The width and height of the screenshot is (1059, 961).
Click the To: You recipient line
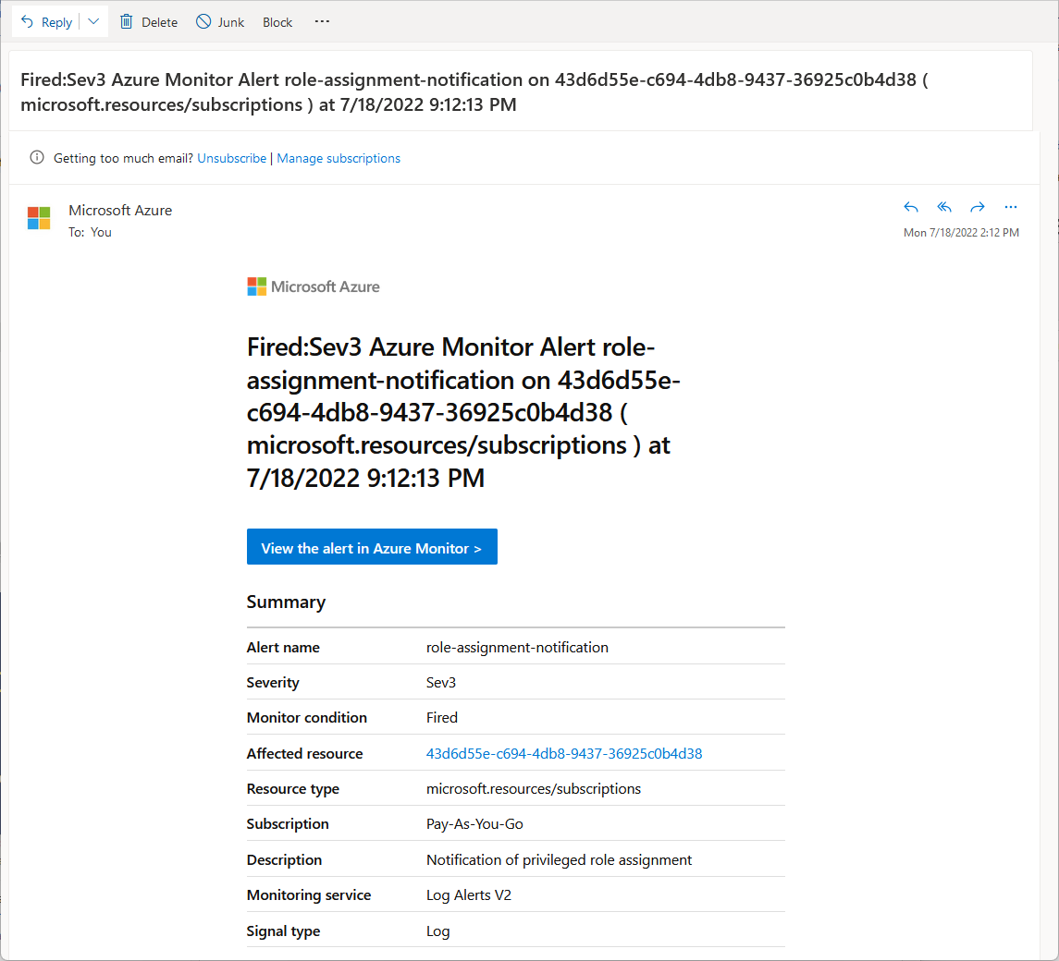[90, 232]
